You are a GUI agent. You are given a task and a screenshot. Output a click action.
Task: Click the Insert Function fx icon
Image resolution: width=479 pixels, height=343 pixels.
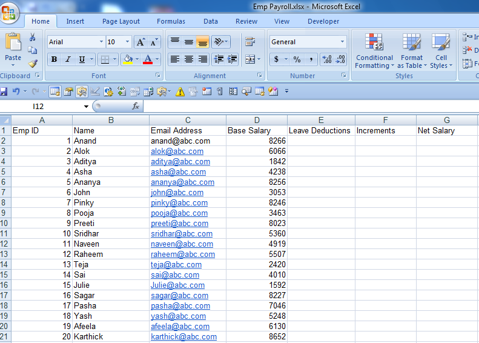click(136, 106)
